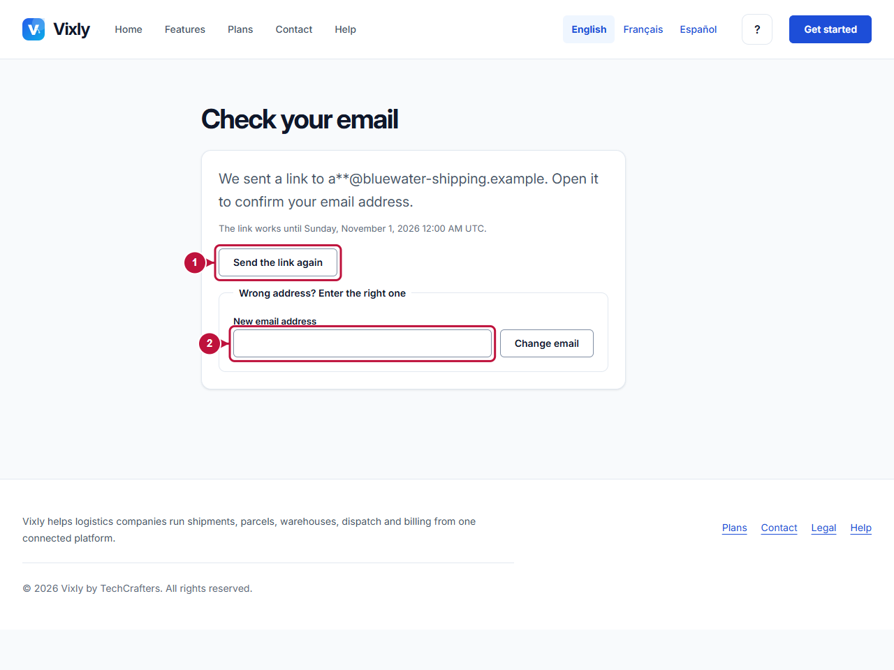Open Help in the top navigation
Image resolution: width=894 pixels, height=670 pixels.
click(345, 29)
